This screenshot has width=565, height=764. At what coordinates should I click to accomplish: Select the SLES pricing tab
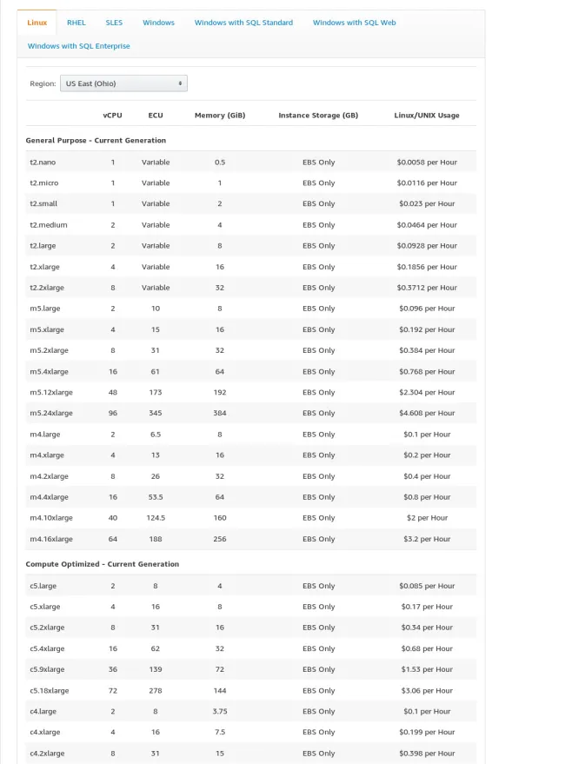(114, 23)
